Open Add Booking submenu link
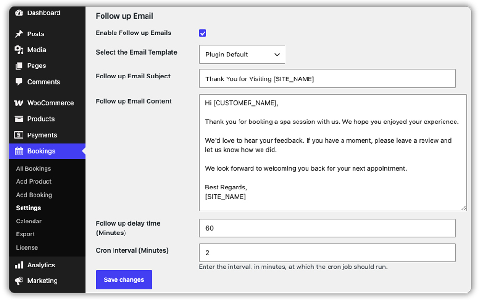 (34, 195)
